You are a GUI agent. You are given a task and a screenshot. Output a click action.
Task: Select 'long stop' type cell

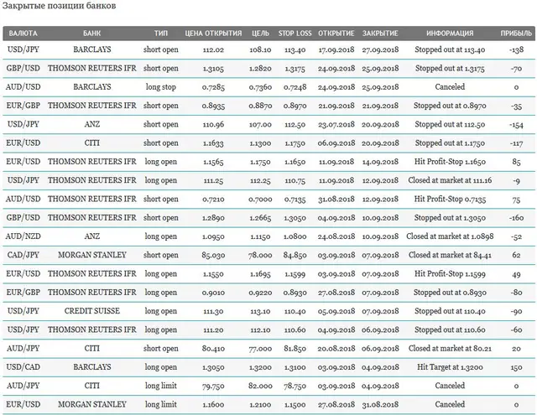tap(160, 87)
